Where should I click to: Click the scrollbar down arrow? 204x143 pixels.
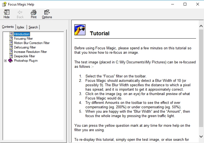(x=201, y=136)
